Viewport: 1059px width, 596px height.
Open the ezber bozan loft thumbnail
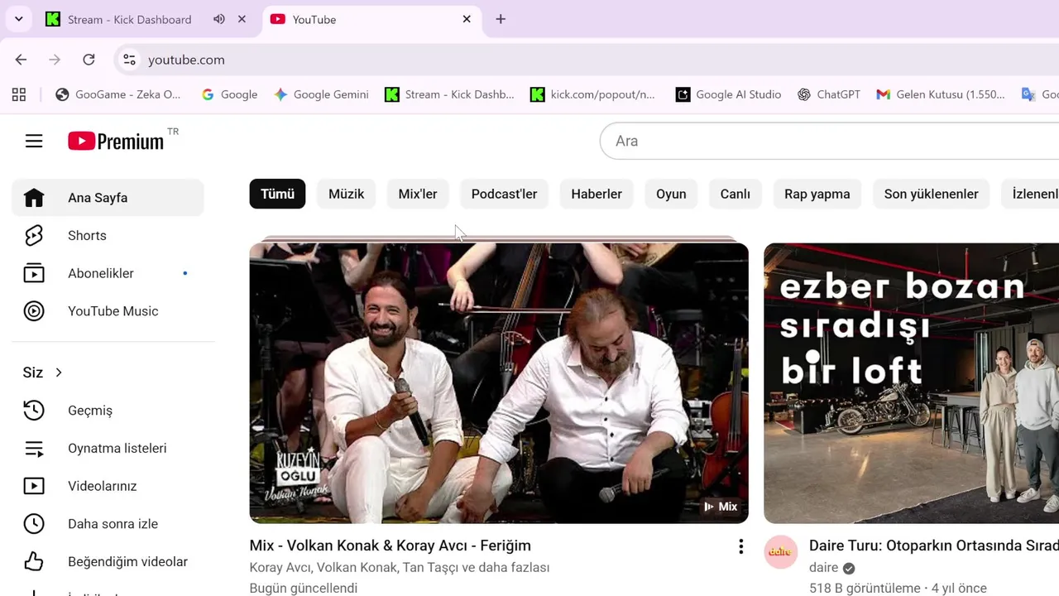coord(911,382)
